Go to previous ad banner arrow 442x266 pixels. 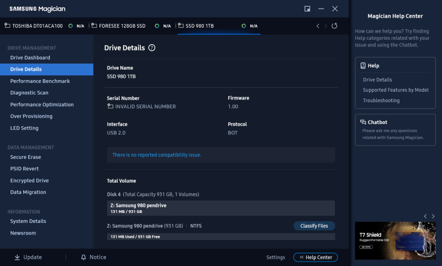pos(425,216)
